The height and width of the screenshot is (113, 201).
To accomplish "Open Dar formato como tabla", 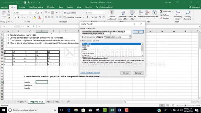I will click(x=123, y=15).
